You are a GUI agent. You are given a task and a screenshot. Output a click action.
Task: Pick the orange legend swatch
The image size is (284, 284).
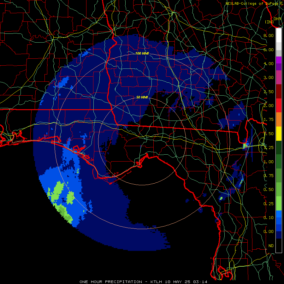point(279,120)
